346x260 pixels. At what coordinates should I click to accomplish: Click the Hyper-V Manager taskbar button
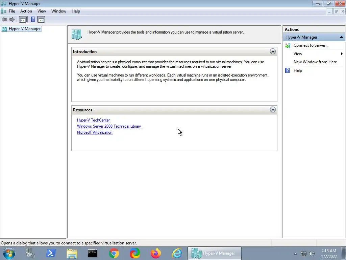pos(215,253)
